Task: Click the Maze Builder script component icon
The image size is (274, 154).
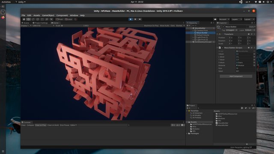Action: [220, 47]
